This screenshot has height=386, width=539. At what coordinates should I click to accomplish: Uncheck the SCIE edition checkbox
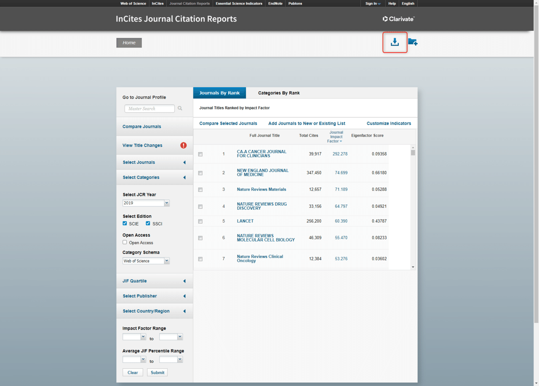(125, 223)
